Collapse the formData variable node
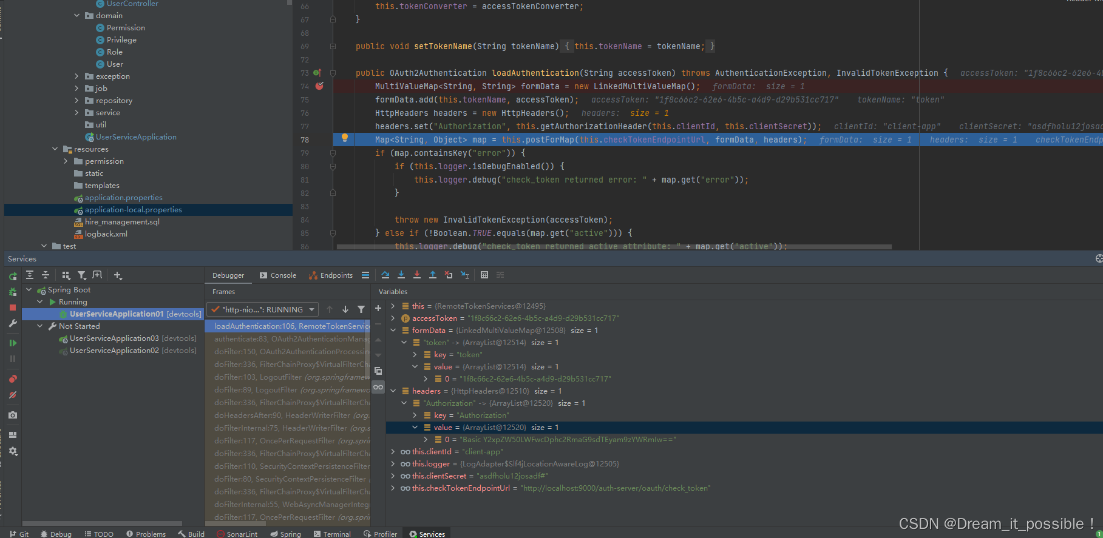The height and width of the screenshot is (538, 1103). (393, 331)
